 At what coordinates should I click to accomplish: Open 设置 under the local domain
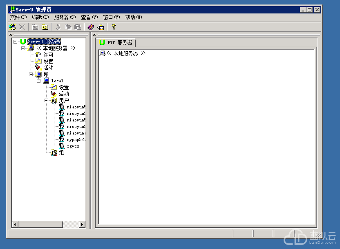tap(64, 87)
